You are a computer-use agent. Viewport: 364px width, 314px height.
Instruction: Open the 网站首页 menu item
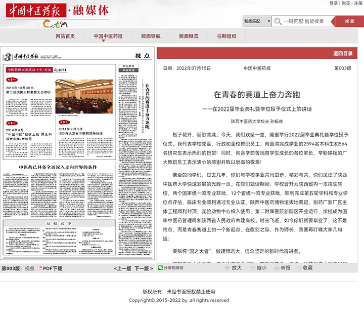[x=65, y=36]
